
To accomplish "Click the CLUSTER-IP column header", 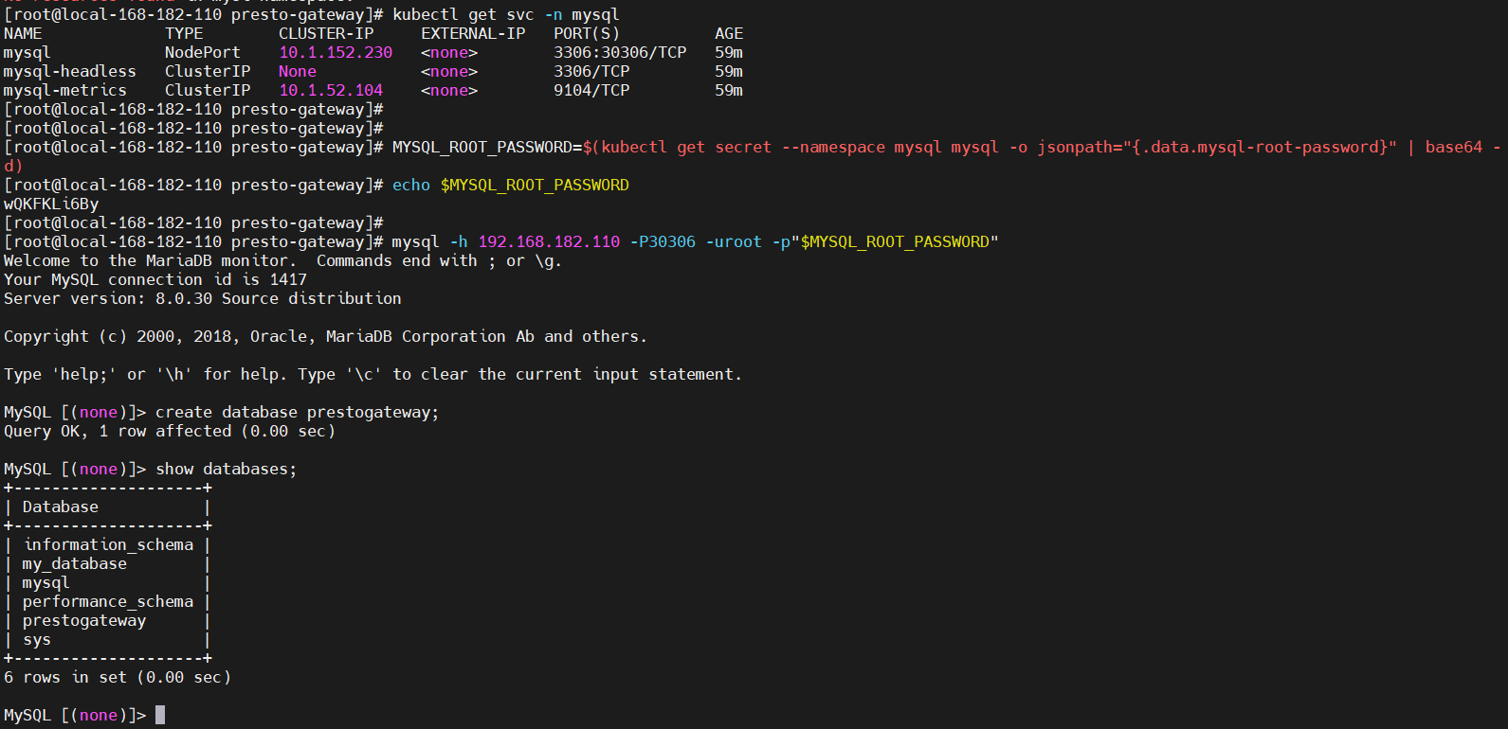I will click(326, 34).
